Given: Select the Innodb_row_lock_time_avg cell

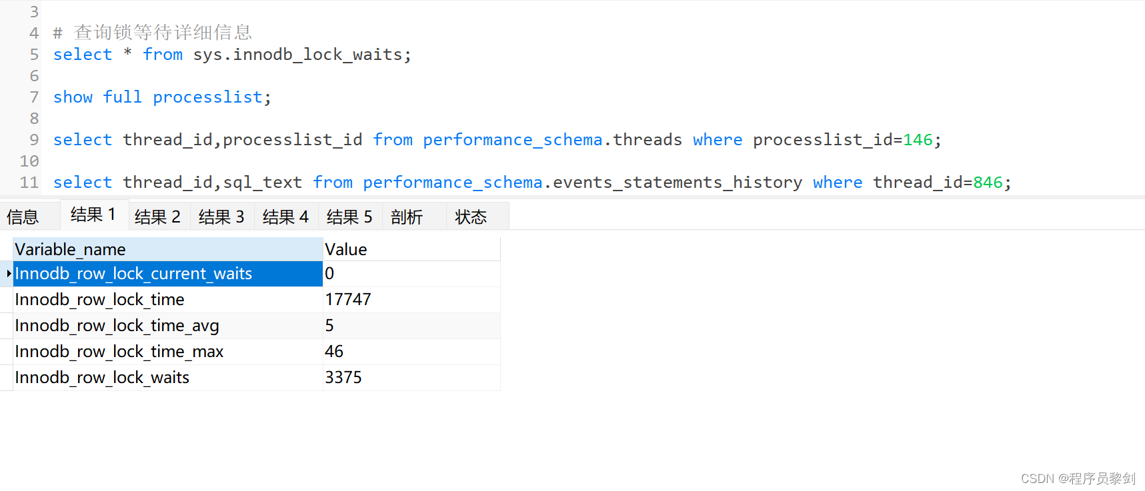Looking at the screenshot, I should 168,326.
